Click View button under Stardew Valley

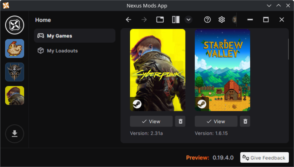[x=216, y=121]
